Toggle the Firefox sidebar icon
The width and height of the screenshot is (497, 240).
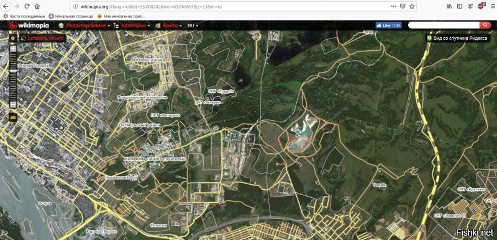coord(460,6)
